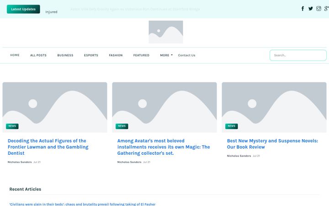
Task: Open the BUSINESS navigation item
Action: tap(65, 55)
